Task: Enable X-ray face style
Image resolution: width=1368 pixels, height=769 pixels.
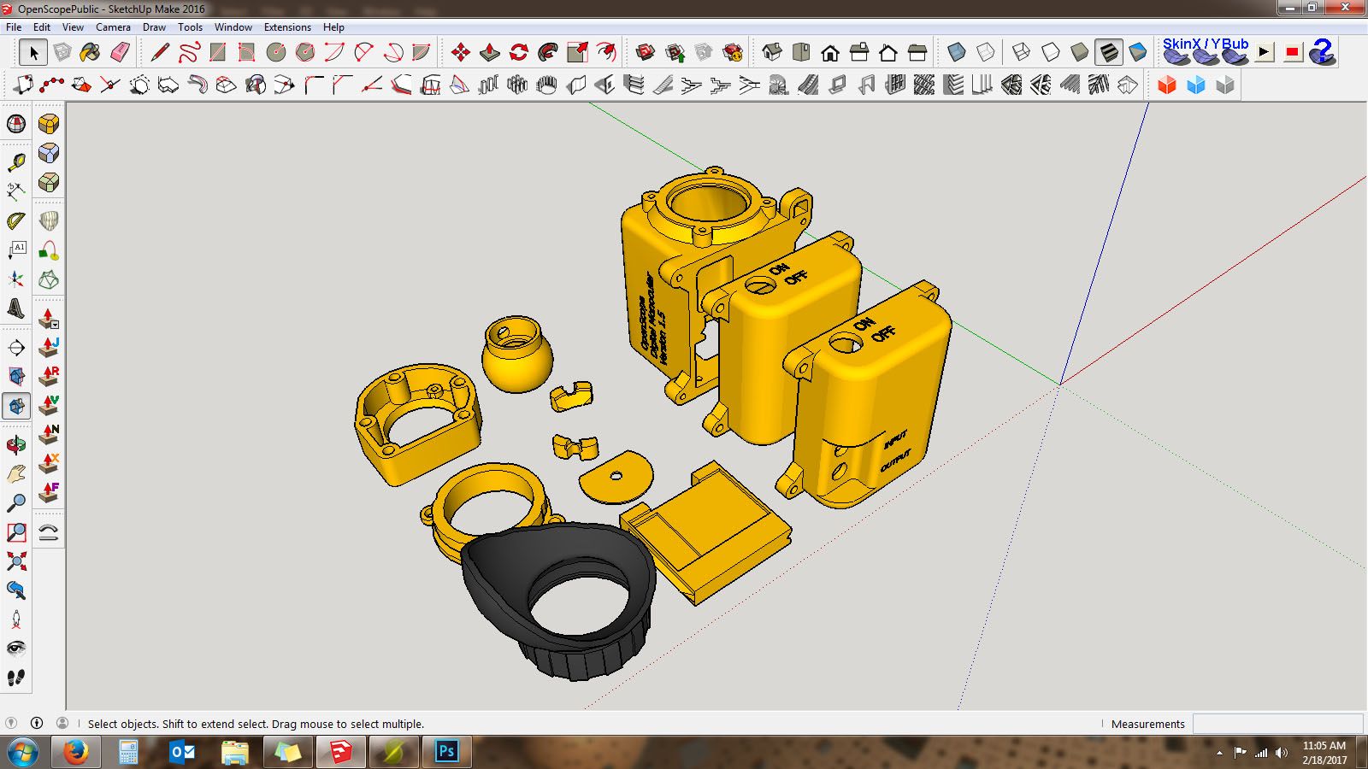Action: pos(956,52)
